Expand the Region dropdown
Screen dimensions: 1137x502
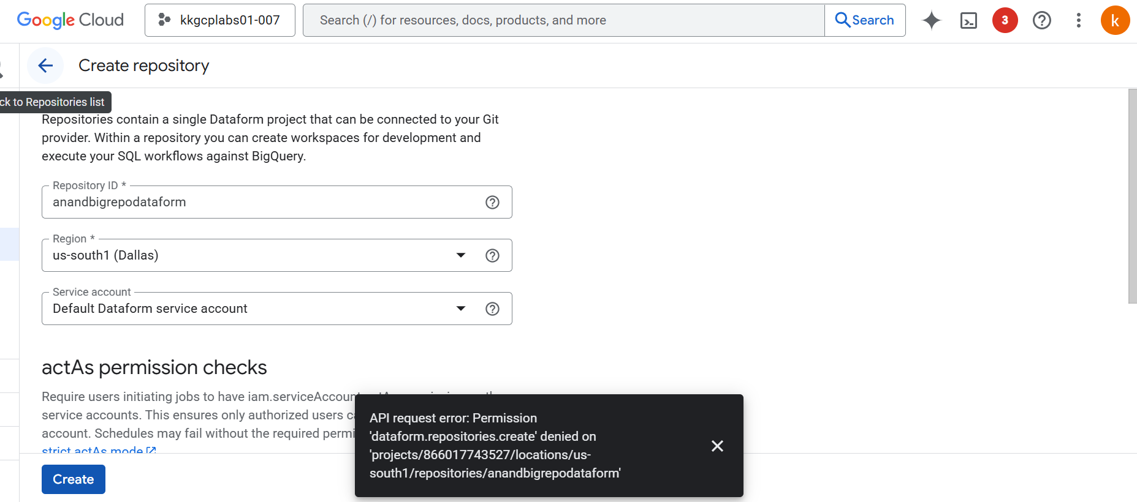461,255
